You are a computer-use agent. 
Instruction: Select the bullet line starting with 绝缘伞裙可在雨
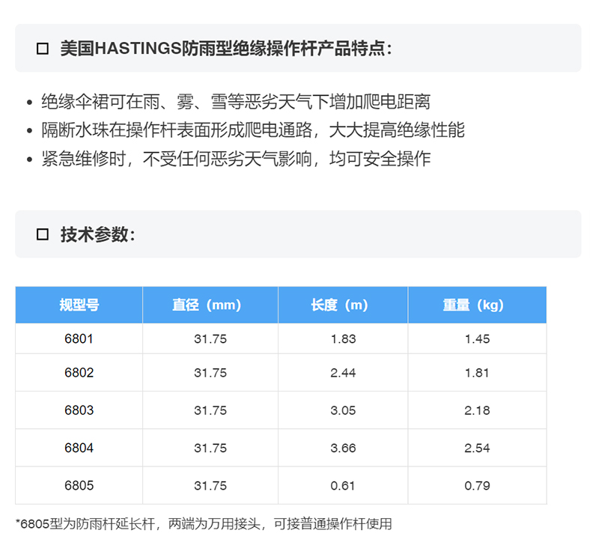[x=236, y=102]
